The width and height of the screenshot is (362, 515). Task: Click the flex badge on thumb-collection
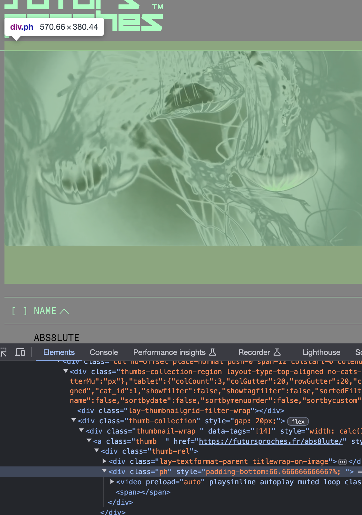298,421
